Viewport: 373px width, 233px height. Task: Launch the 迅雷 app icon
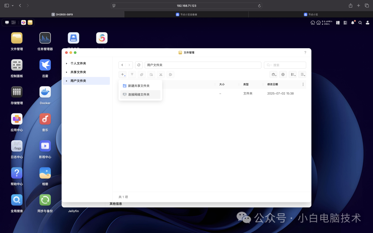[x=45, y=65]
